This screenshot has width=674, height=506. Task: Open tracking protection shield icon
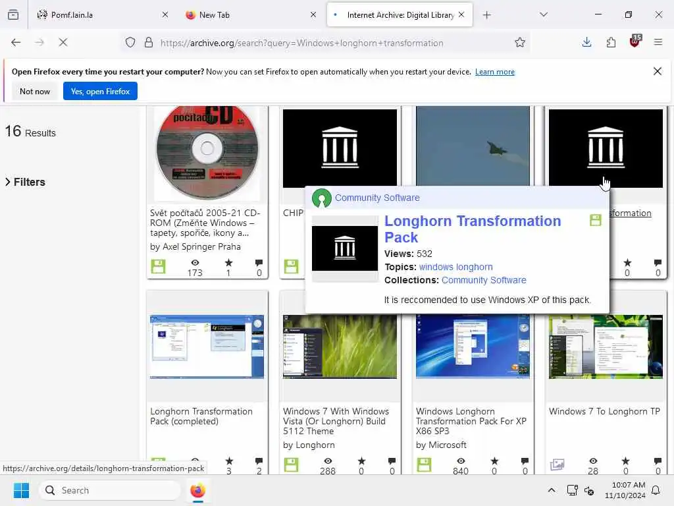click(130, 42)
